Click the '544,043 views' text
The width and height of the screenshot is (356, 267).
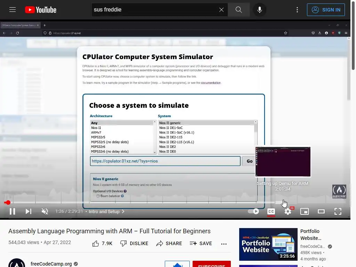coord(24,242)
